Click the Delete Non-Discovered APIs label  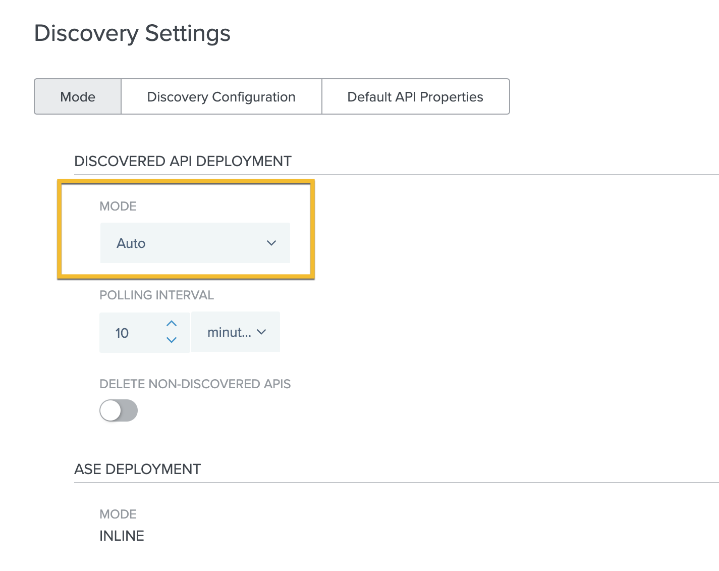point(195,384)
